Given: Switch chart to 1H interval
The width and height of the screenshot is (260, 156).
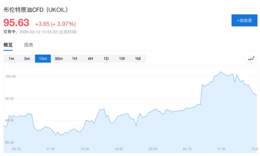Looking at the screenshot, I should 74,59.
